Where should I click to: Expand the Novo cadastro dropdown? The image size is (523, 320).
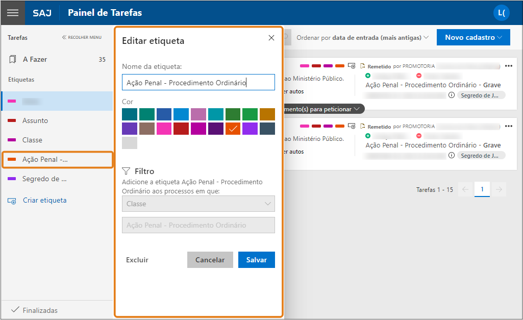pos(473,37)
